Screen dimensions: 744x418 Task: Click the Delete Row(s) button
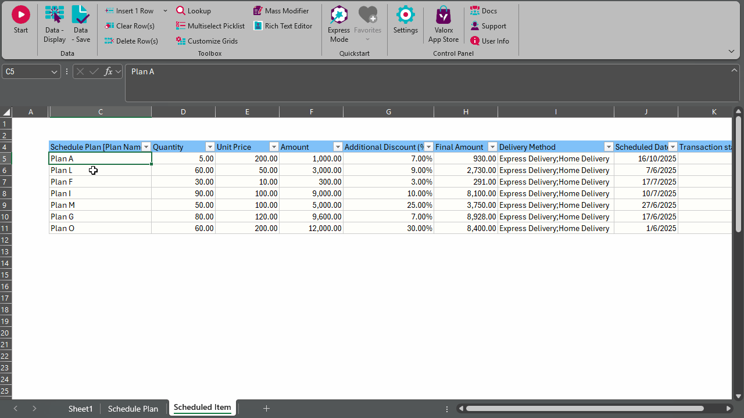pos(131,41)
